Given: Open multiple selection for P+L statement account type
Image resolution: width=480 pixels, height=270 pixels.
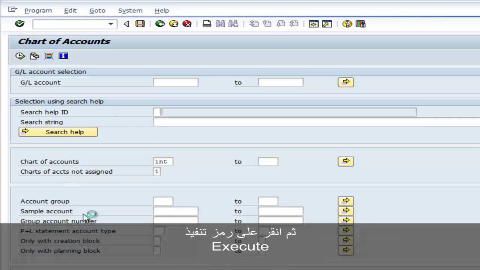Looking at the screenshot, I should (x=346, y=230).
